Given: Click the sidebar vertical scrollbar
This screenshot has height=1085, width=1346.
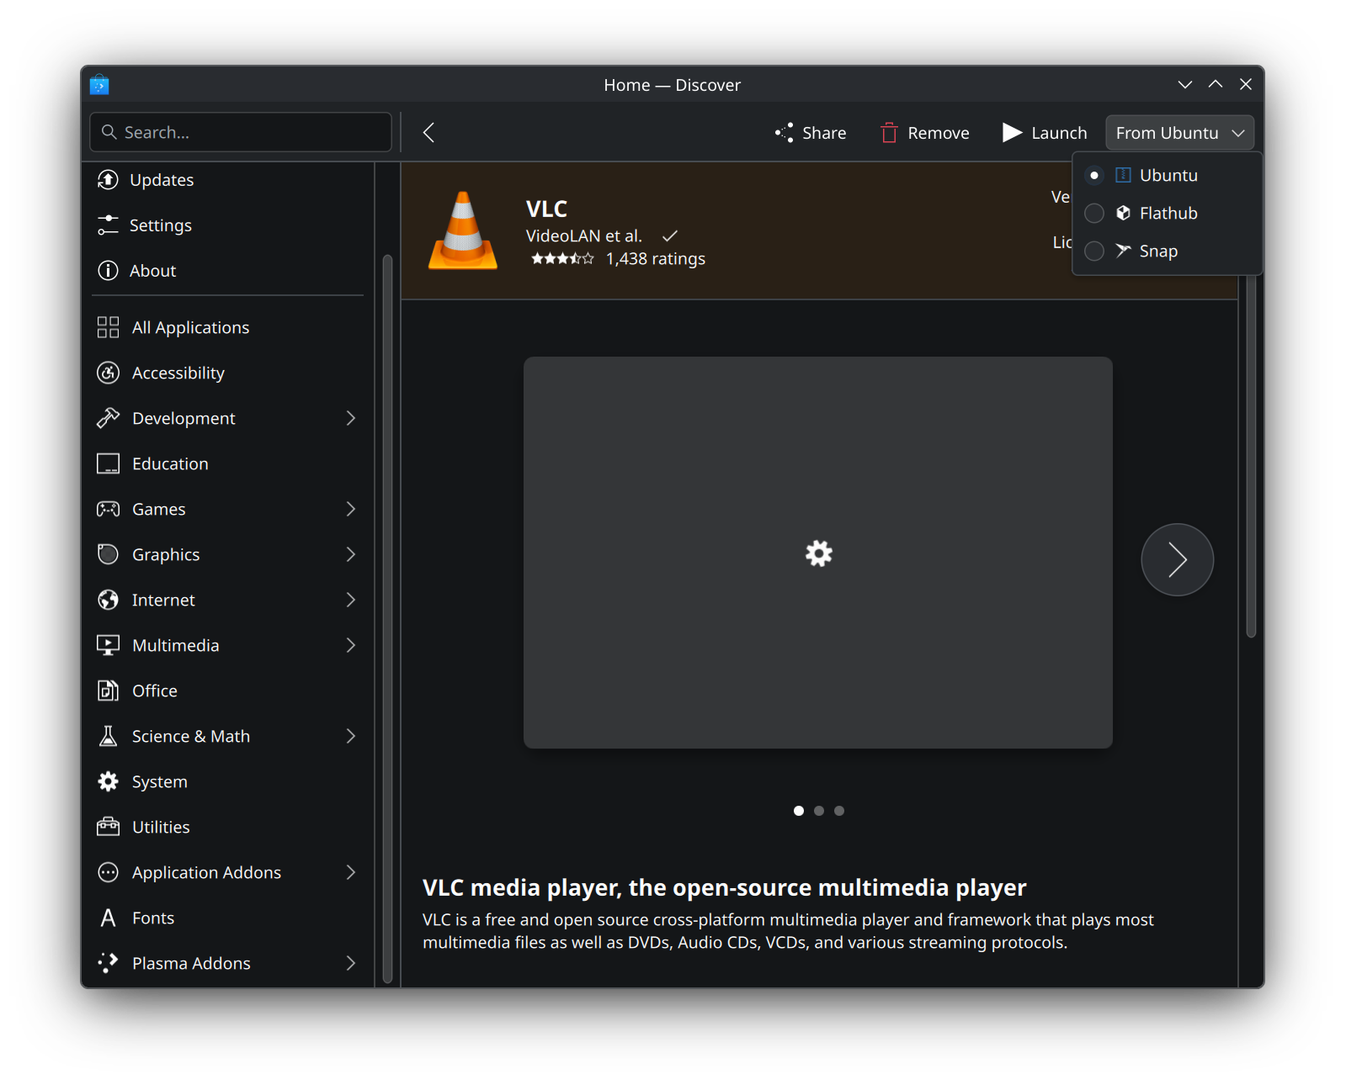Looking at the screenshot, I should [x=387, y=618].
